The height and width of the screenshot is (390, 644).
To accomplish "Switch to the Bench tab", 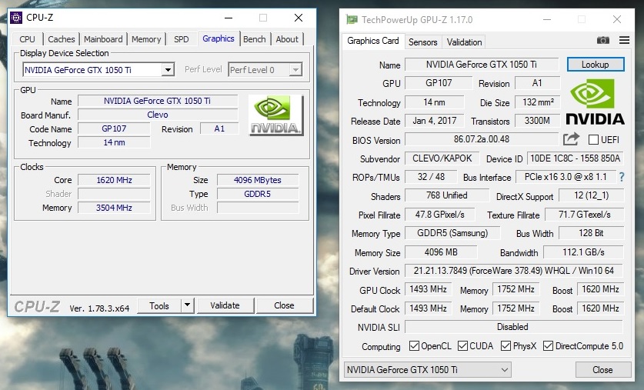I will (x=254, y=39).
